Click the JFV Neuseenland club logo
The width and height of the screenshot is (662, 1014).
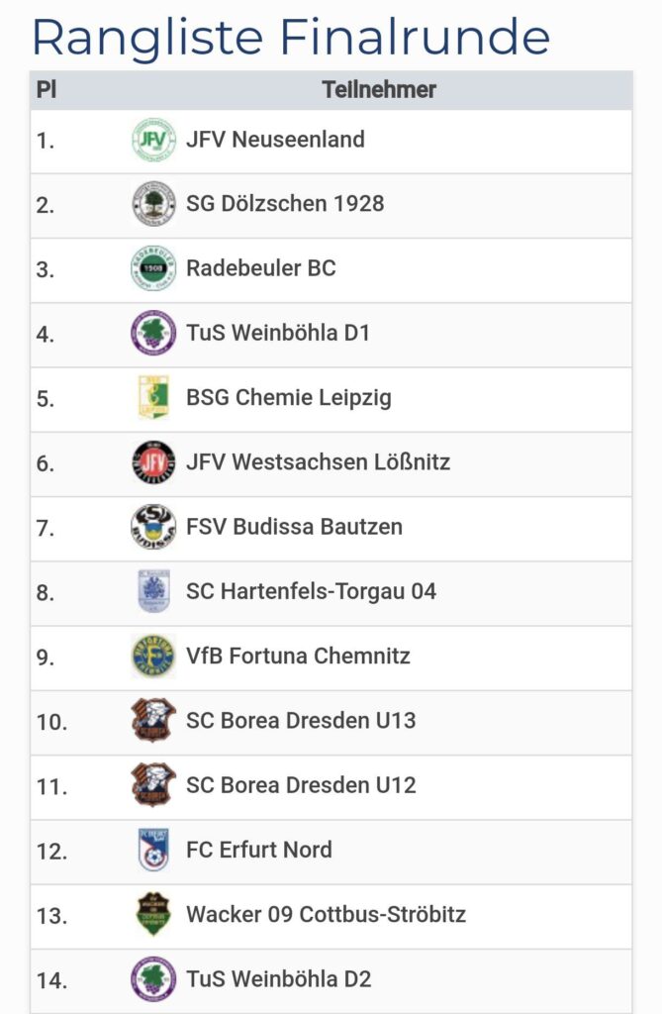click(153, 140)
